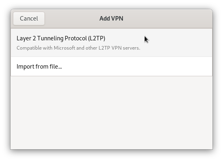Start adding an L2TP VPN connection
Screen dimensions: 223x161
click(111, 43)
